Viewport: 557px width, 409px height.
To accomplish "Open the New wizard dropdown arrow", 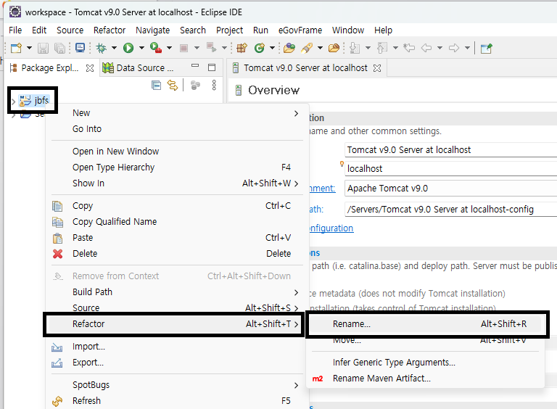I will pos(29,48).
